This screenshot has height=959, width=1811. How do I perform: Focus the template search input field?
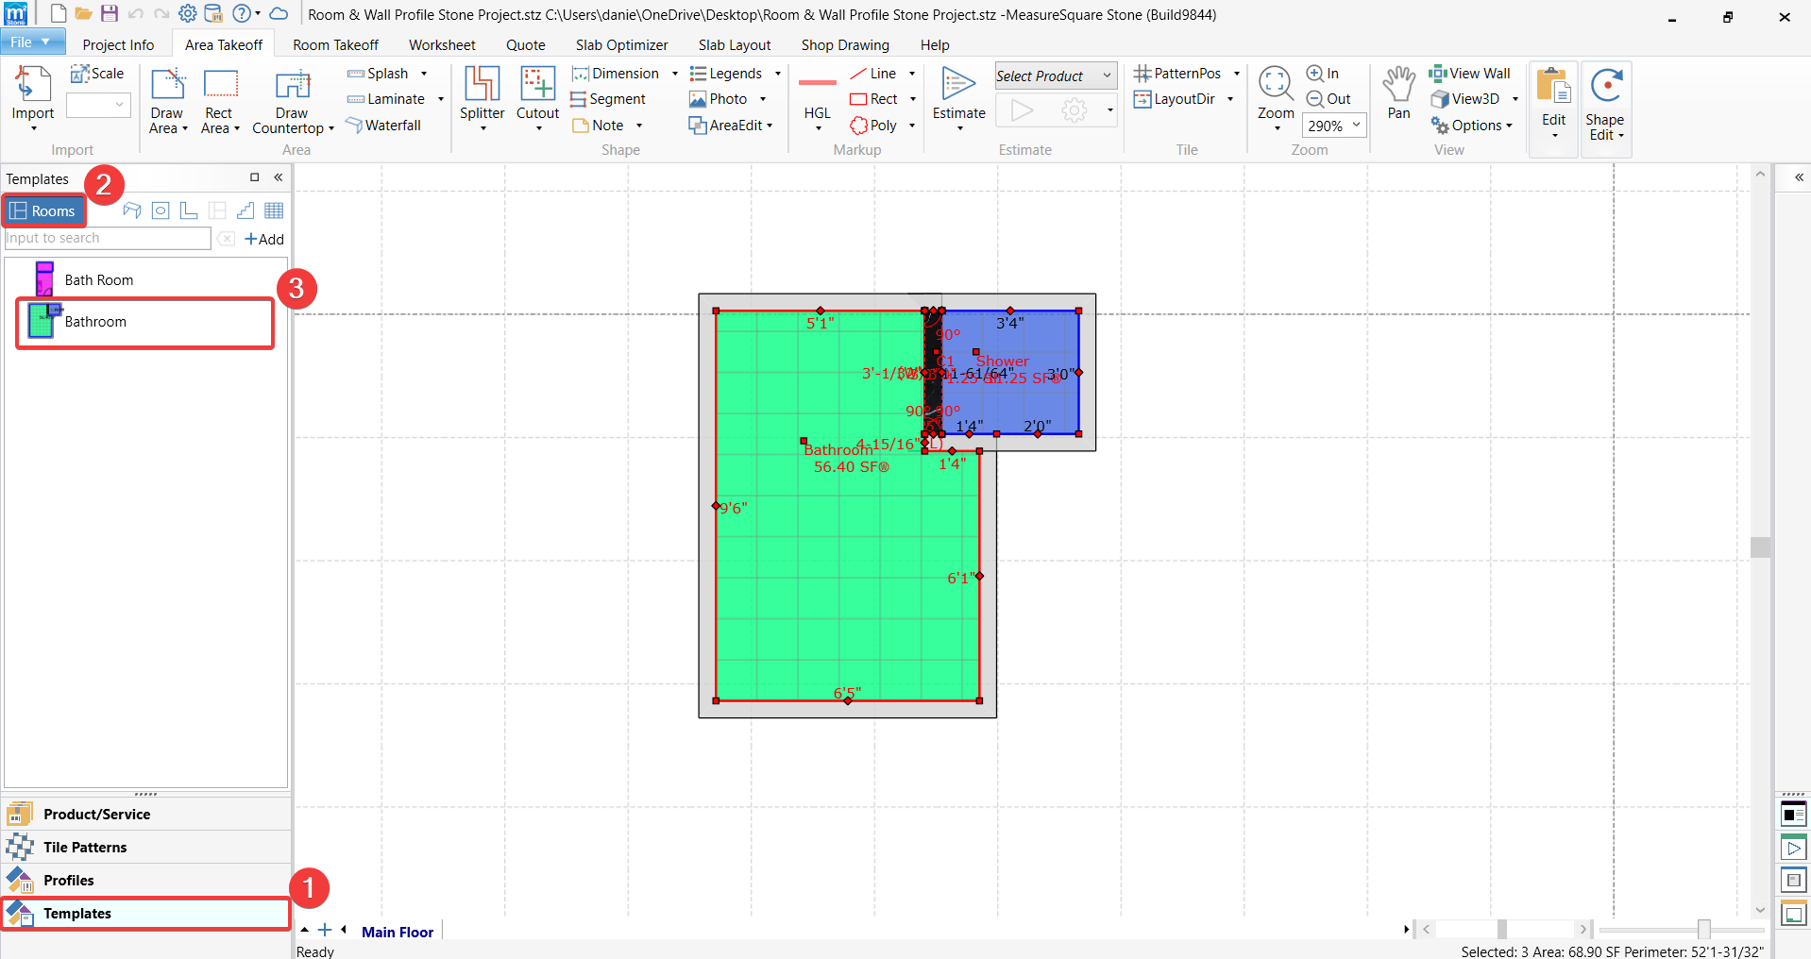coord(108,238)
